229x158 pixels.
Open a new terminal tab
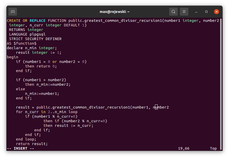tap(13, 12)
